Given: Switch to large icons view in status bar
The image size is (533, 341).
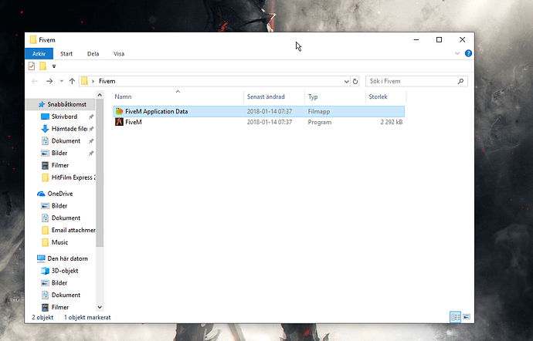Looking at the screenshot, I should (x=467, y=317).
